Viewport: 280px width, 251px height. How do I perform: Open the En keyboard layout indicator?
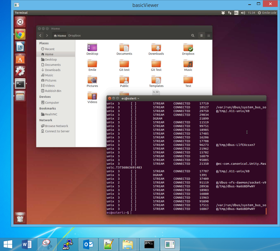236,13
